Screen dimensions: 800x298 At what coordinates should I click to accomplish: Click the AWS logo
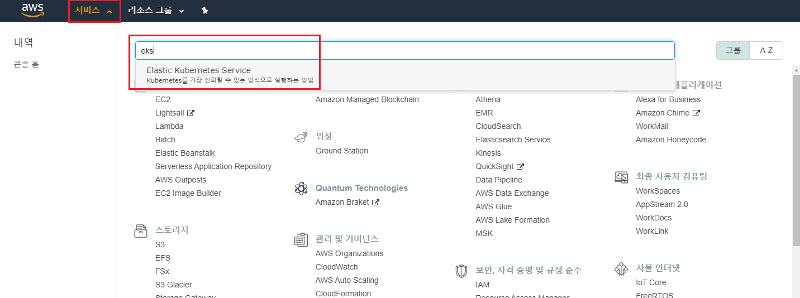pos(33,11)
